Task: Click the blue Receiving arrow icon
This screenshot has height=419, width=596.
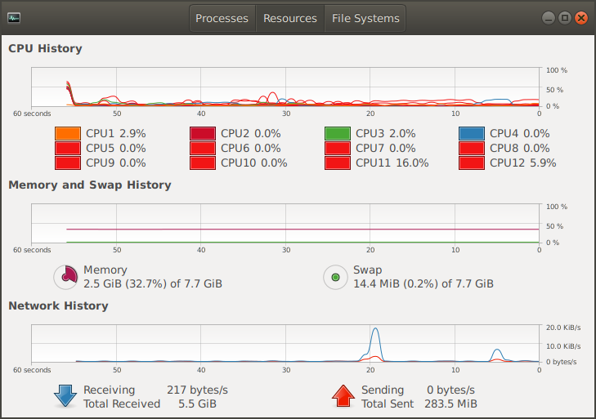Action: pyautogui.click(x=65, y=396)
